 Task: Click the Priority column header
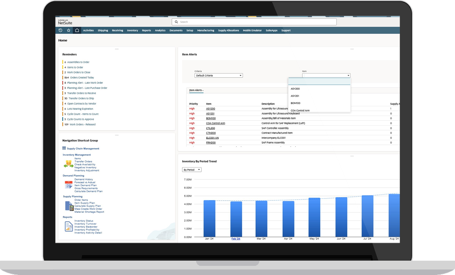coord(194,104)
